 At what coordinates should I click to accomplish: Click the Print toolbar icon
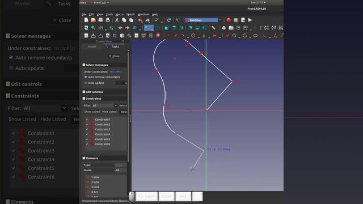pyautogui.click(x=108, y=20)
